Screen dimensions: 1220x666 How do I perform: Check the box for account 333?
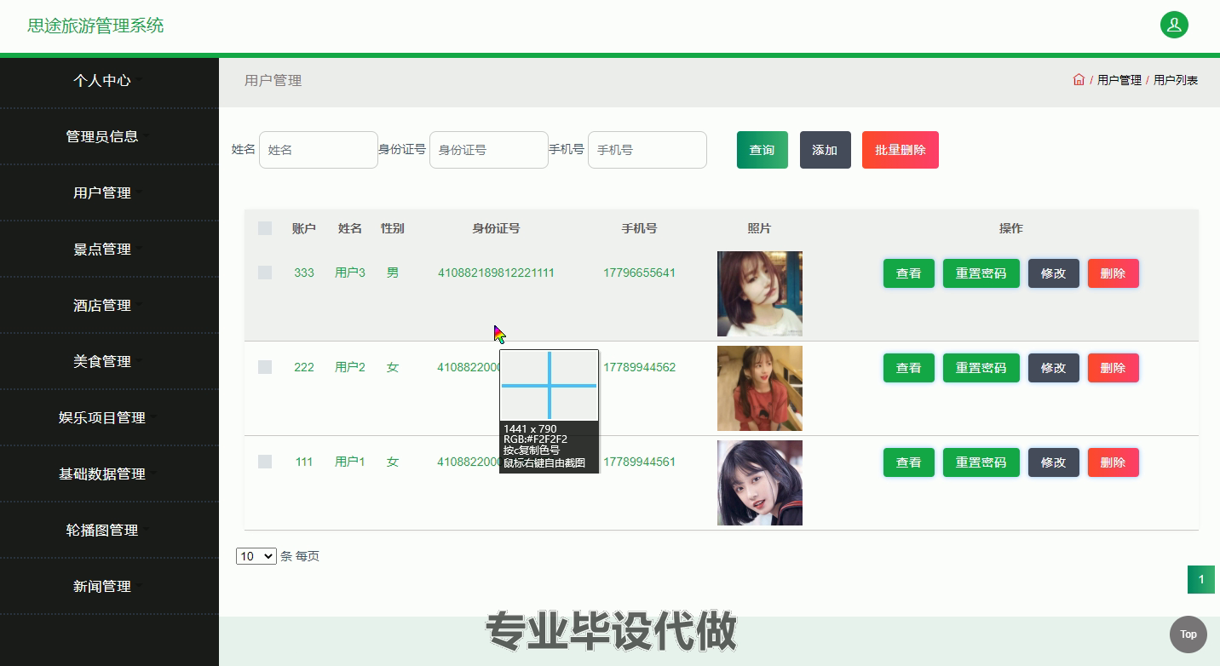tap(265, 273)
